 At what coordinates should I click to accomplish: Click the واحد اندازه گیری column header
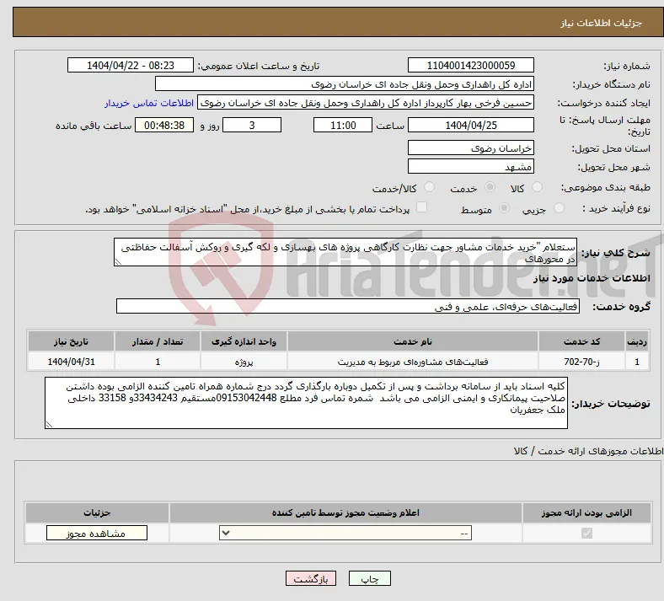click(x=244, y=341)
